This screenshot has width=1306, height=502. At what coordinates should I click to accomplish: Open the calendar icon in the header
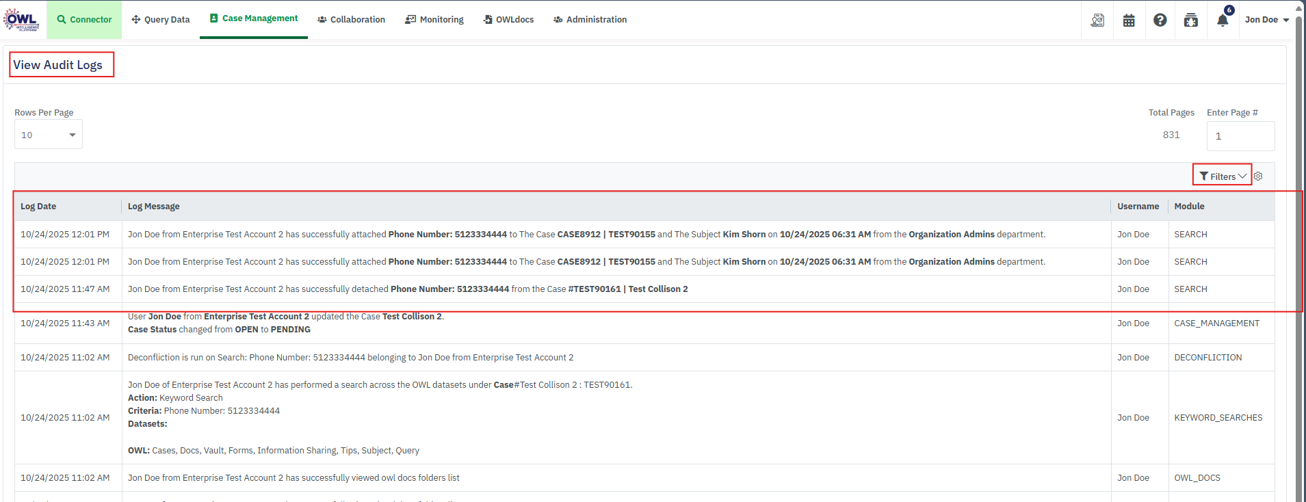(x=1129, y=20)
